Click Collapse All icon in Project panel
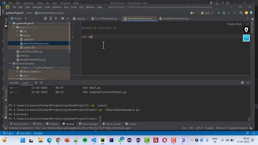The image size is (258, 145). pos(56,19)
